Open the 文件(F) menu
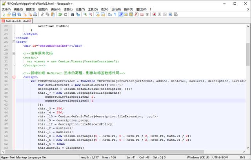The height and width of the screenshot is (160, 251). pyautogui.click(x=6, y=9)
